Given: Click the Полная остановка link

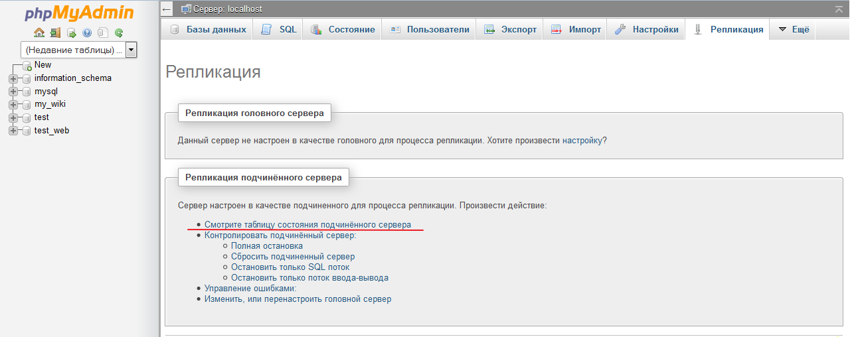Looking at the screenshot, I should (267, 246).
